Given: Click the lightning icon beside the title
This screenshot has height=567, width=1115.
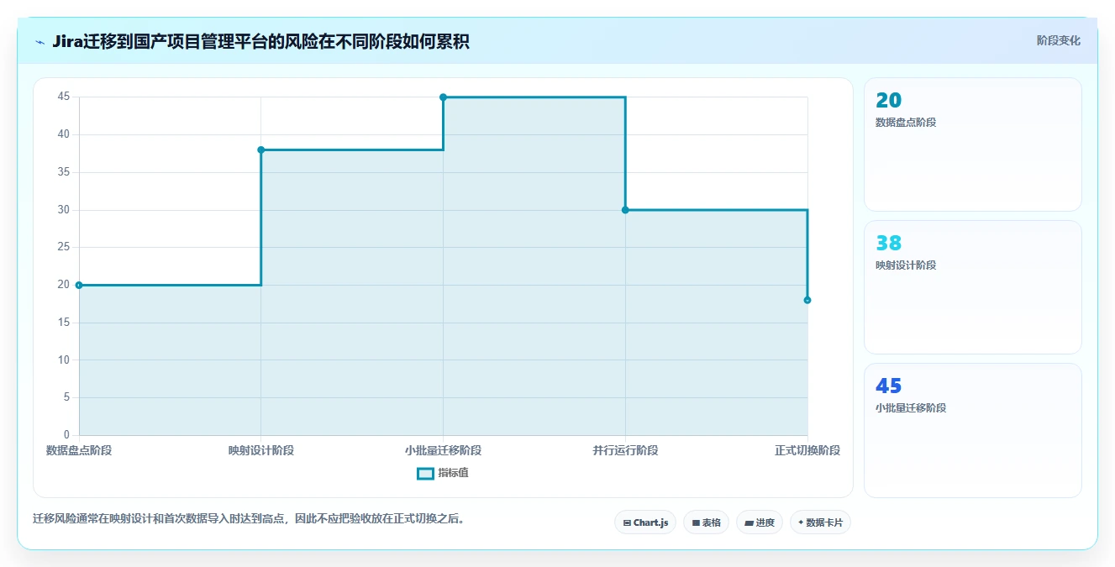Looking at the screenshot, I should [40, 42].
